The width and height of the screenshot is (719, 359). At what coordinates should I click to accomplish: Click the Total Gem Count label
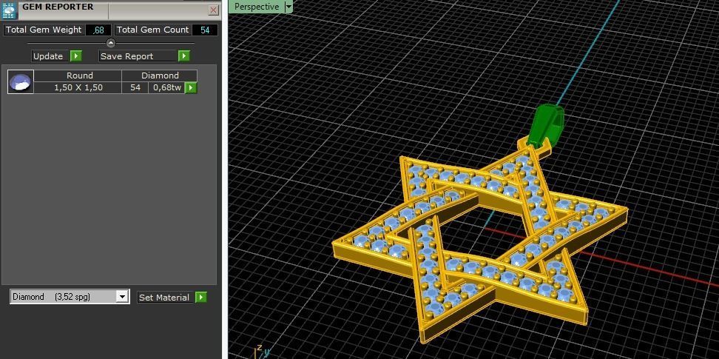152,30
